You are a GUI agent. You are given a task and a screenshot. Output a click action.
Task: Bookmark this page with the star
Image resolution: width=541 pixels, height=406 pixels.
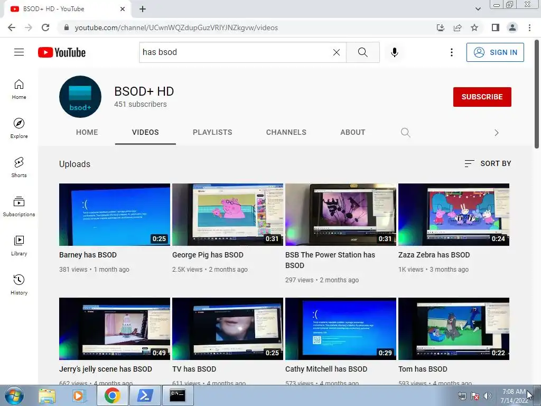[x=474, y=27]
